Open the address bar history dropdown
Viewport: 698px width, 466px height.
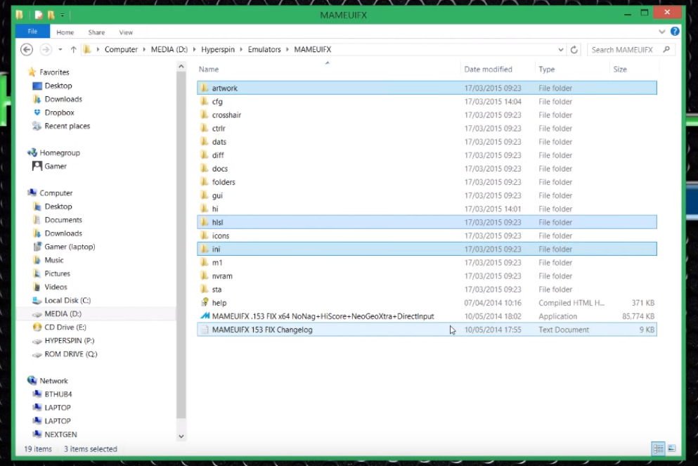pos(560,50)
